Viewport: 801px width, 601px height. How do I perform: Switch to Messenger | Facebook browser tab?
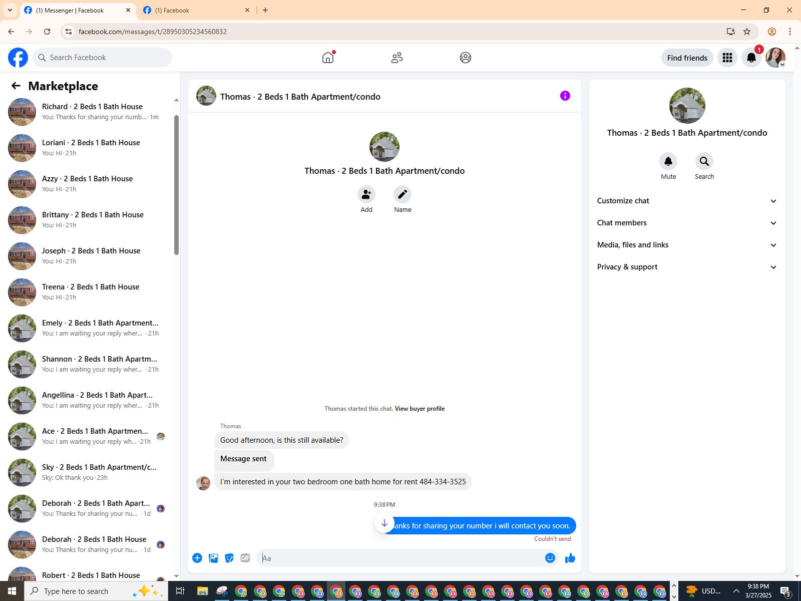(x=78, y=10)
